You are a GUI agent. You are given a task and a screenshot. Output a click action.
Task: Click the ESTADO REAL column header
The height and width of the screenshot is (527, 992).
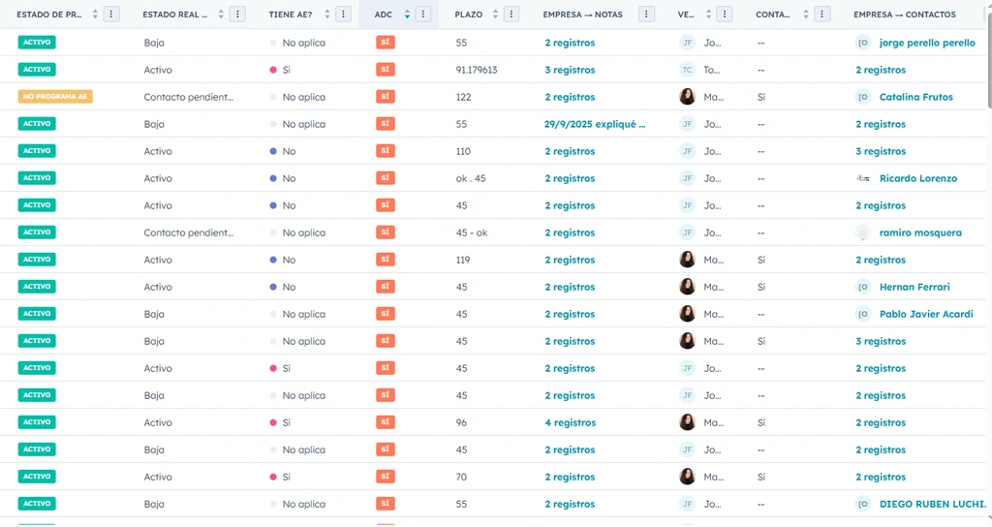click(175, 15)
